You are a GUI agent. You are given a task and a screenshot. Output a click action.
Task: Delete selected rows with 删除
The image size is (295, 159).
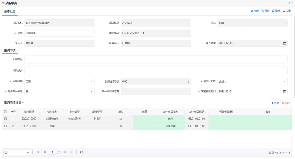coord(286,103)
